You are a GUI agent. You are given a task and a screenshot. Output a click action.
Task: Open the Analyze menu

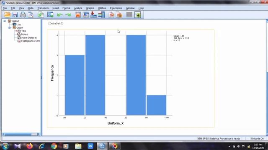pos(78,8)
